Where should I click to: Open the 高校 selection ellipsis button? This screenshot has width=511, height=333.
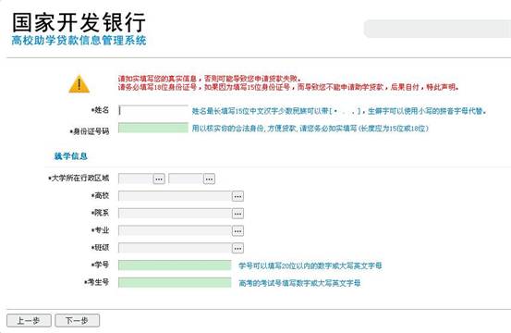[x=237, y=196]
